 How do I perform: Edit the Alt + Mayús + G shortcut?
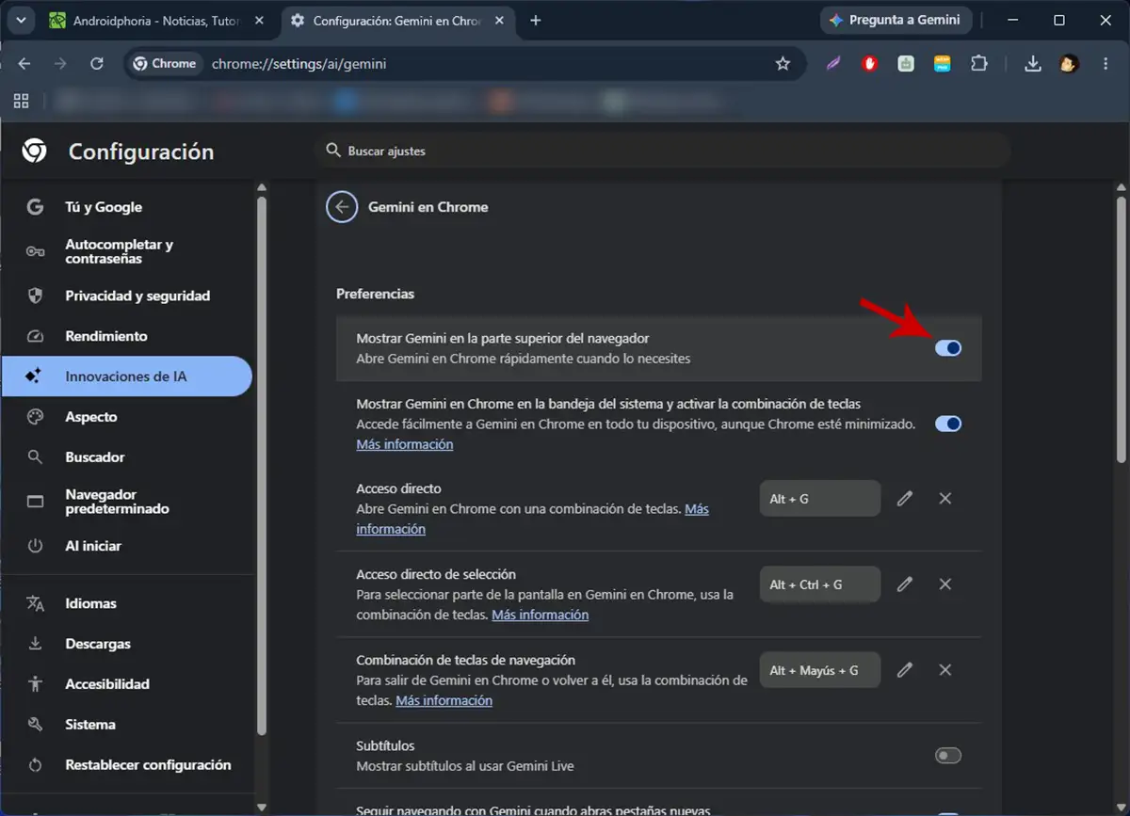905,670
